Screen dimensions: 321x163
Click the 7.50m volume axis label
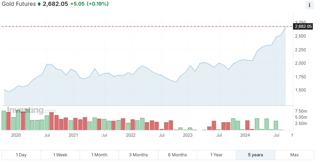coord(301,111)
